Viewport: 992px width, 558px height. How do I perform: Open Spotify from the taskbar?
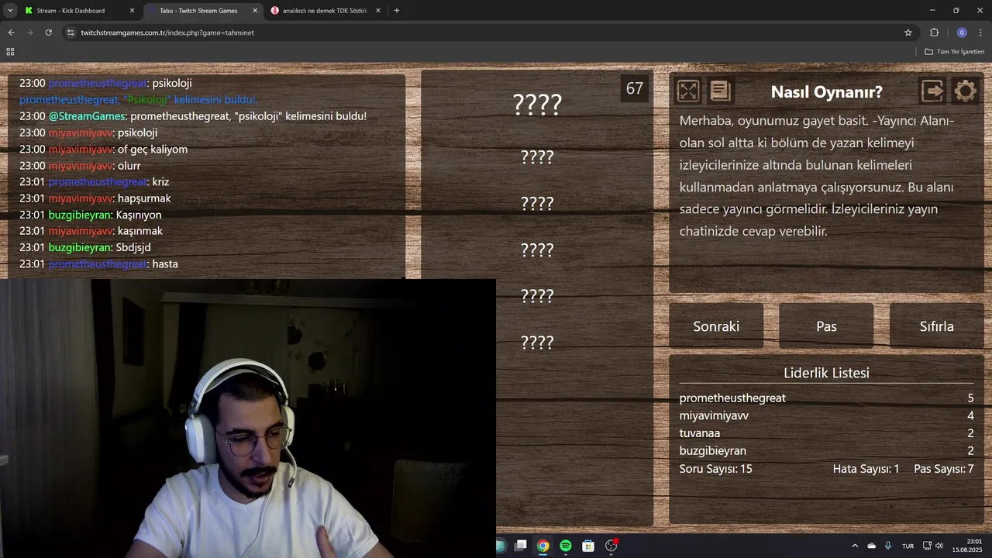[x=566, y=546]
